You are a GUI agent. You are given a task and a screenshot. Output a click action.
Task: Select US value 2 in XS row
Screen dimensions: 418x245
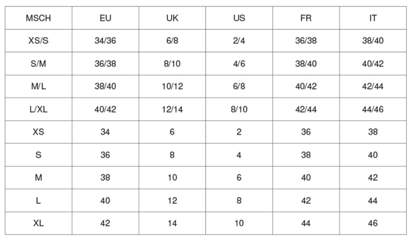(x=239, y=132)
